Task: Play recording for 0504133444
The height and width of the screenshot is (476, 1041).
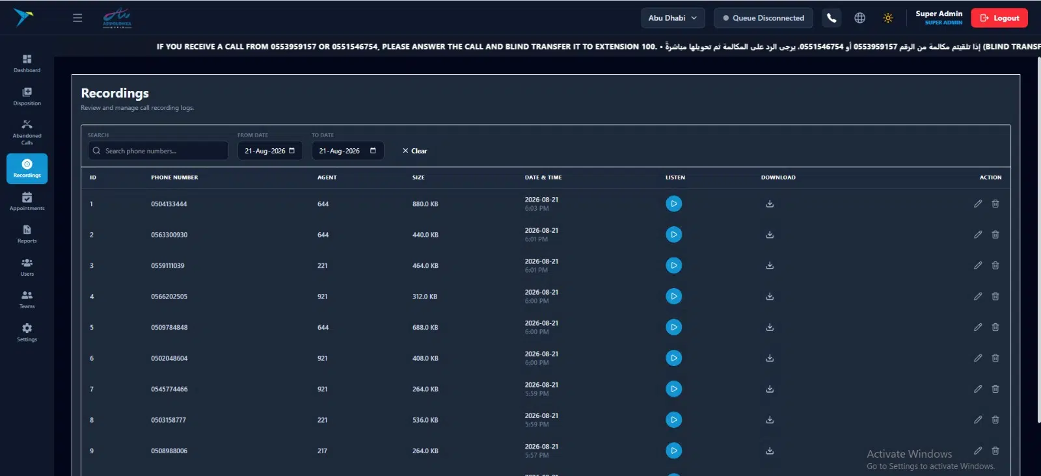Action: click(x=673, y=204)
